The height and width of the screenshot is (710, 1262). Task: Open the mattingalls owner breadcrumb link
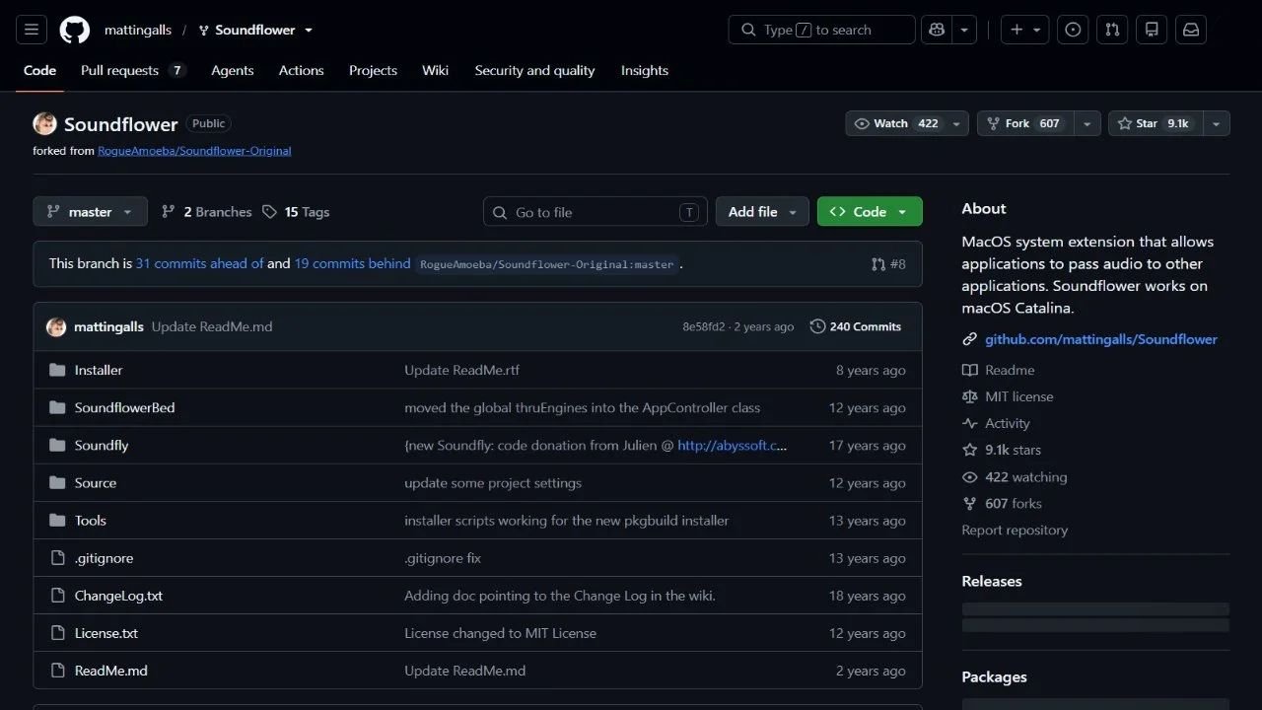(138, 30)
